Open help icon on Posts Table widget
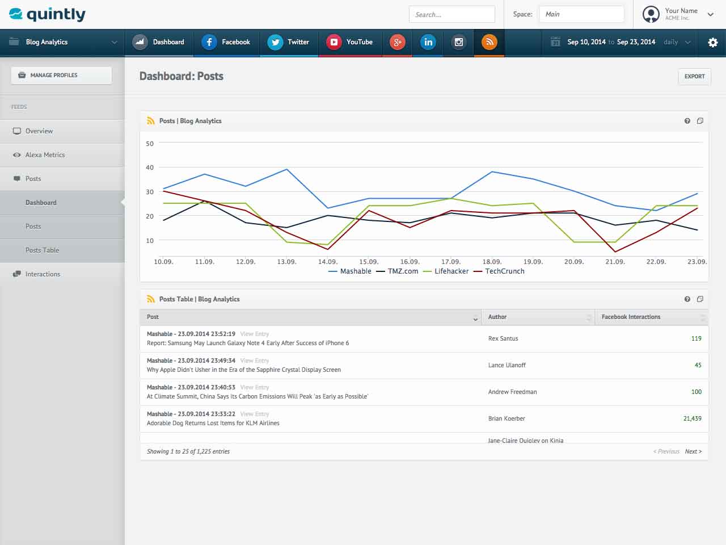 tap(687, 299)
